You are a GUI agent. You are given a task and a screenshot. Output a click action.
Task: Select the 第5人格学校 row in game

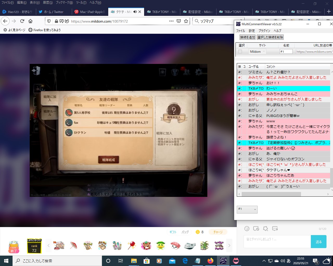point(108,112)
